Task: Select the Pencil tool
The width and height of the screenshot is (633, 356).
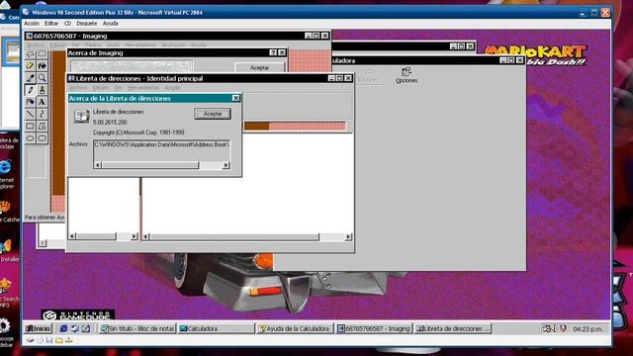Action: [30, 90]
